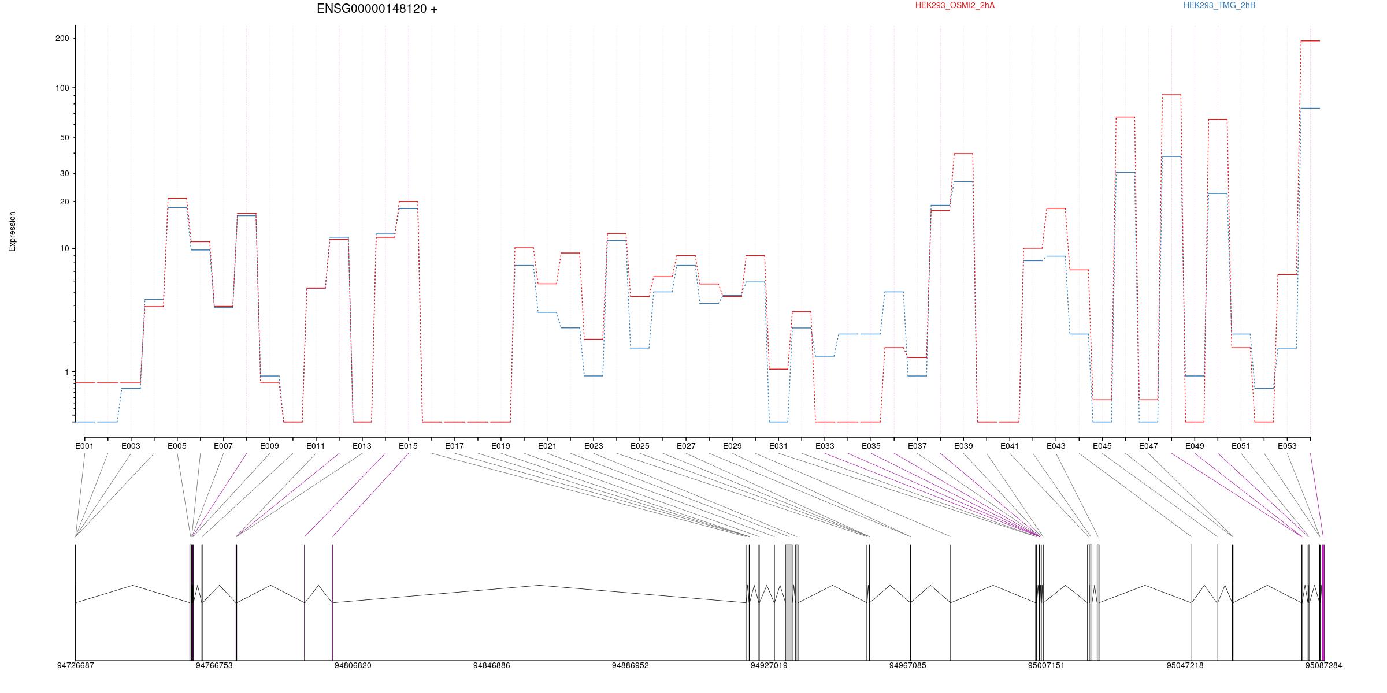Click genomic coordinate 95047218
Screen dimensions: 1387x693
(x=1185, y=665)
